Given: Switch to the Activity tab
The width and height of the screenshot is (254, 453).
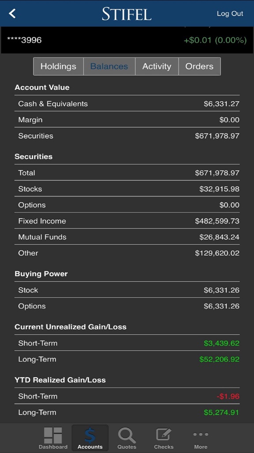Looking at the screenshot, I should coord(157,66).
